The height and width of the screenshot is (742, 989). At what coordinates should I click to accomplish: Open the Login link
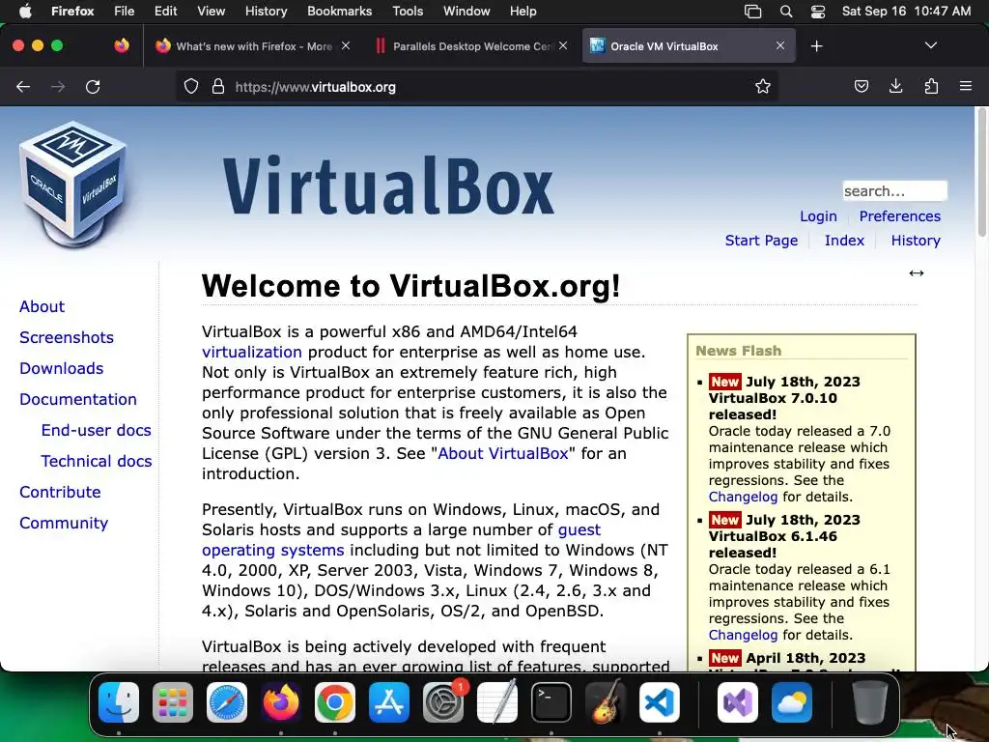pyautogui.click(x=818, y=216)
